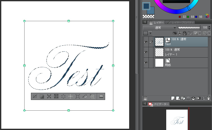Click the navigator preview thumbnail
This screenshot has width=212, height=130.
point(177,120)
